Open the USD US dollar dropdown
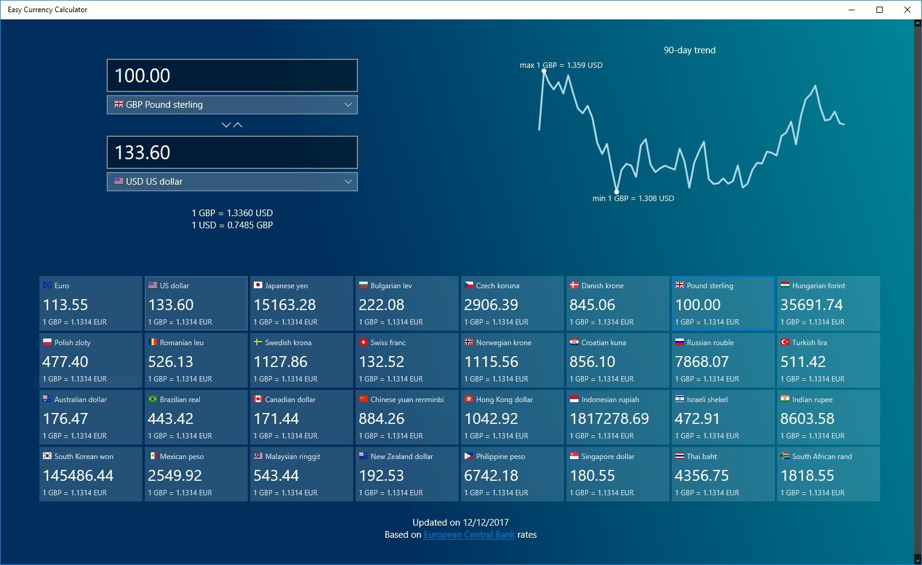 (232, 182)
